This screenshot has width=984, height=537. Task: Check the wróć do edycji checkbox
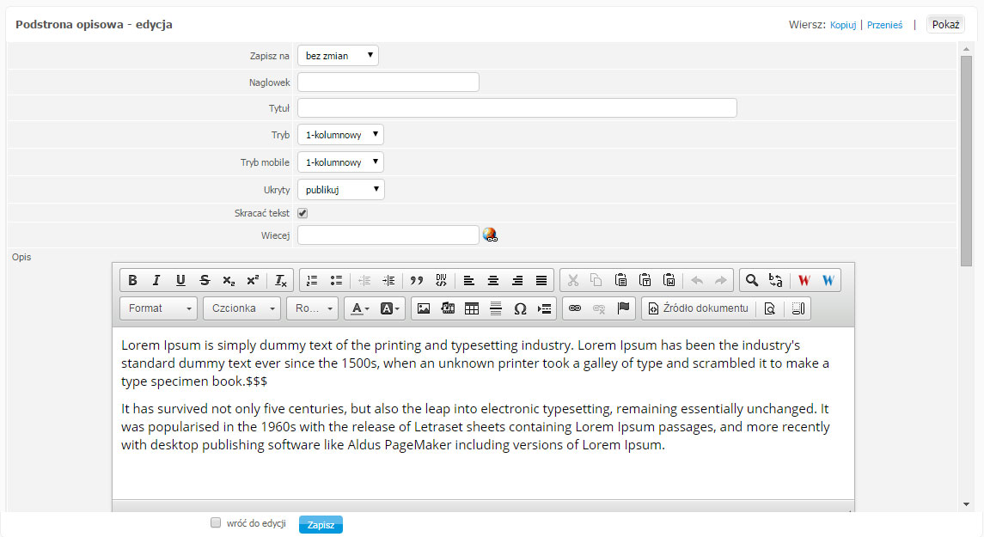point(216,522)
